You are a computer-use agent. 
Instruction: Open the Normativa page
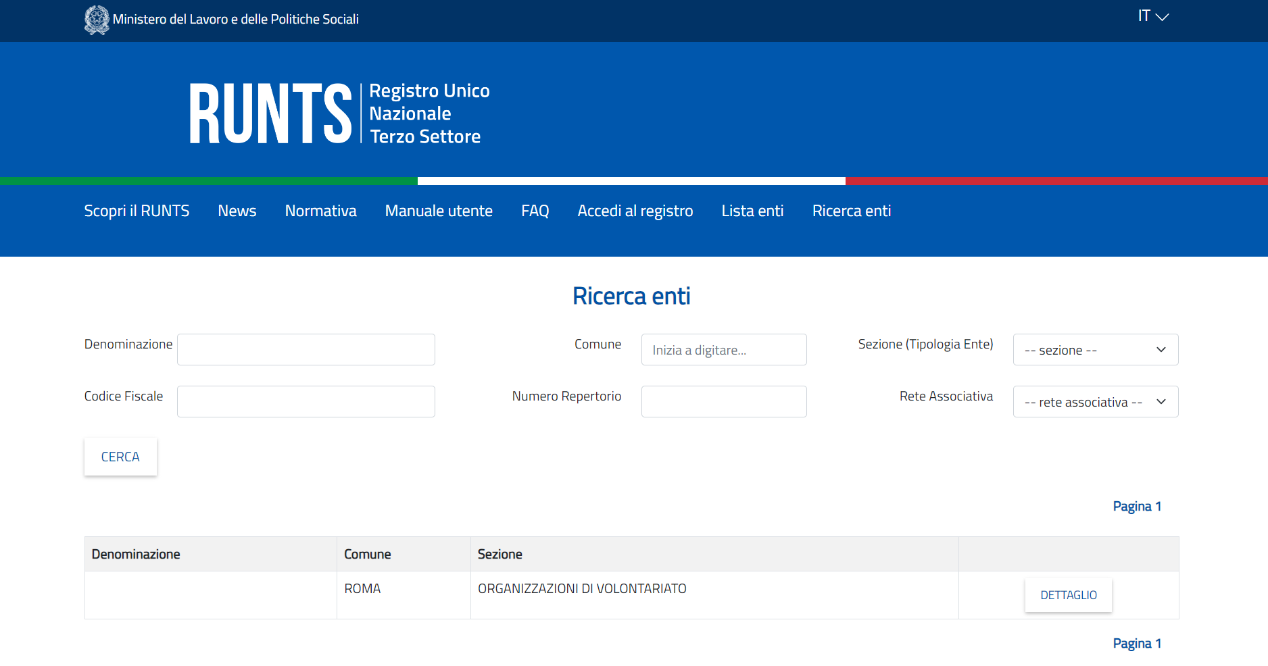coord(320,211)
